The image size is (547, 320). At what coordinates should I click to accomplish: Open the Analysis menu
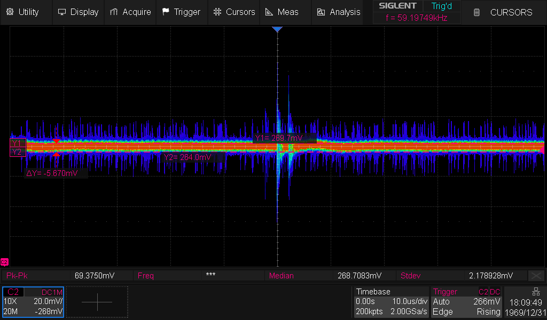[x=339, y=12]
